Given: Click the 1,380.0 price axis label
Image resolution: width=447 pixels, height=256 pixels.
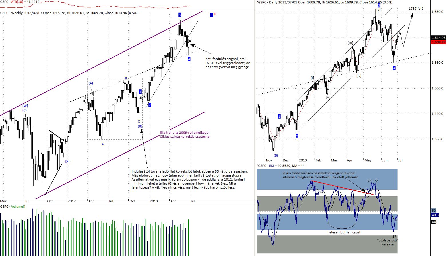Looking at the screenshot, I should [x=437, y=139].
